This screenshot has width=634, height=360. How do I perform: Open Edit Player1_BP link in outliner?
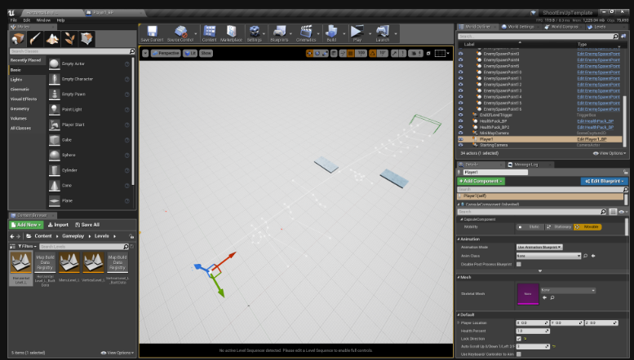tap(592, 139)
